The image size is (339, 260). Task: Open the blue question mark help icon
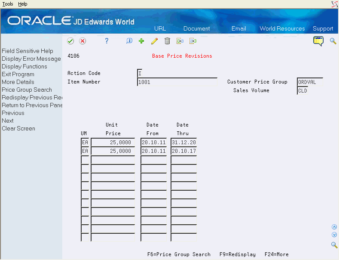click(x=107, y=41)
